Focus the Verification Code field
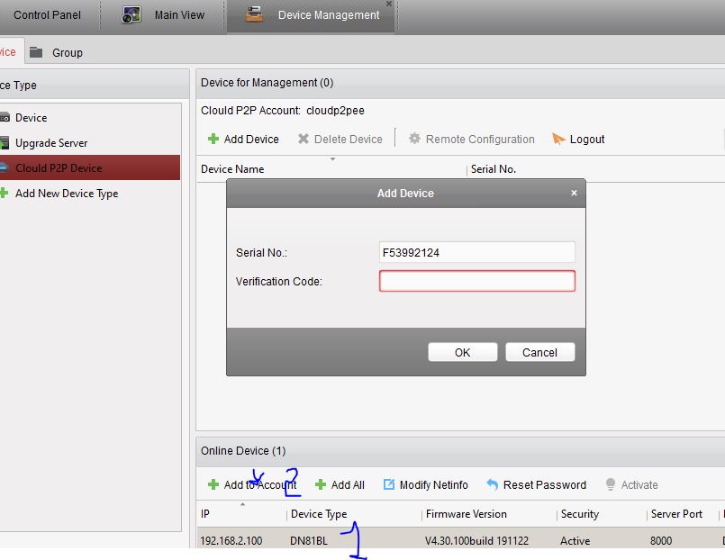This screenshot has height=560, width=725. 476,281
